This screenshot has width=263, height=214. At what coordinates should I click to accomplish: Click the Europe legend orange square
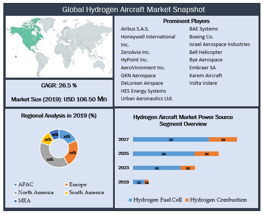pyautogui.click(x=66, y=185)
